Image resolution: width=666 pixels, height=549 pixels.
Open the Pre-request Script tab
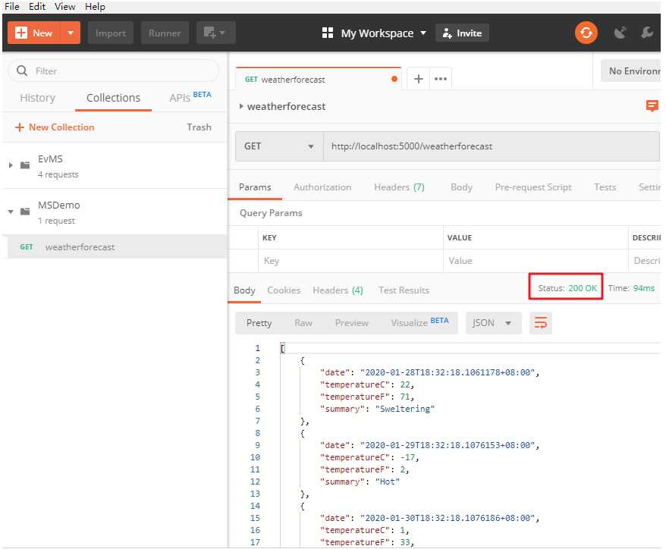pyautogui.click(x=533, y=187)
